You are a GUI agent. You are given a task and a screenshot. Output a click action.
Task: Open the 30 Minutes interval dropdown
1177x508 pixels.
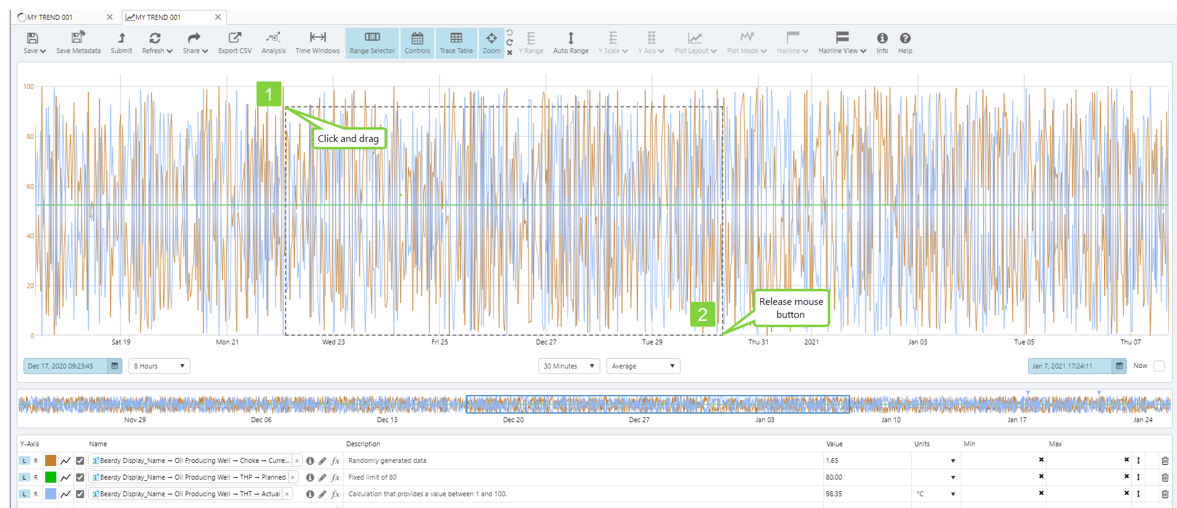(569, 366)
